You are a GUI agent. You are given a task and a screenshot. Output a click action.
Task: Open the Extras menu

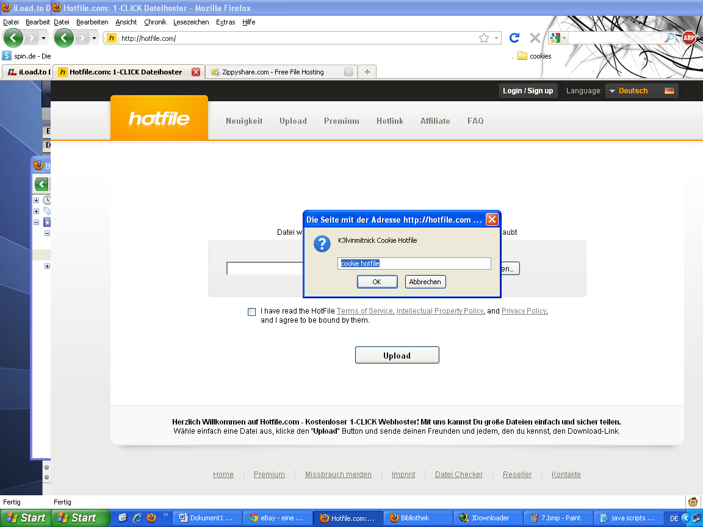coord(226,22)
